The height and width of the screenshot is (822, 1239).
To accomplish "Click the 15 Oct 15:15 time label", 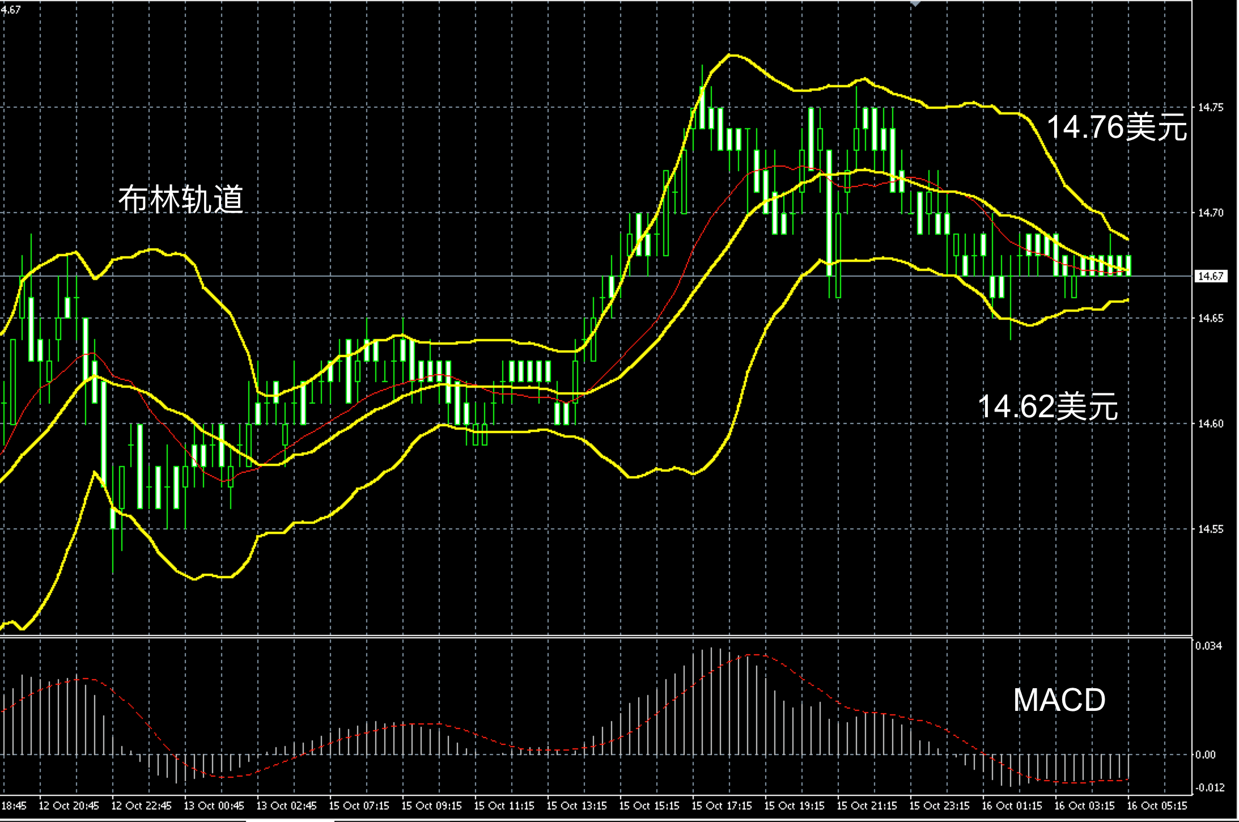I will click(x=649, y=806).
